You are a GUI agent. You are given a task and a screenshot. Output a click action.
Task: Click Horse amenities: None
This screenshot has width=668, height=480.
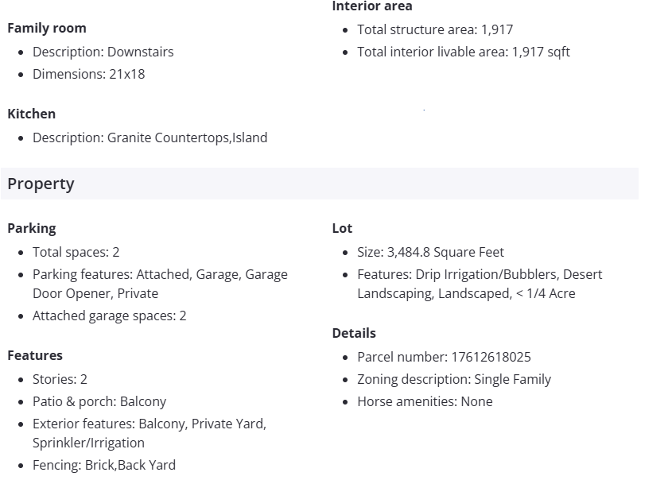[425, 401]
